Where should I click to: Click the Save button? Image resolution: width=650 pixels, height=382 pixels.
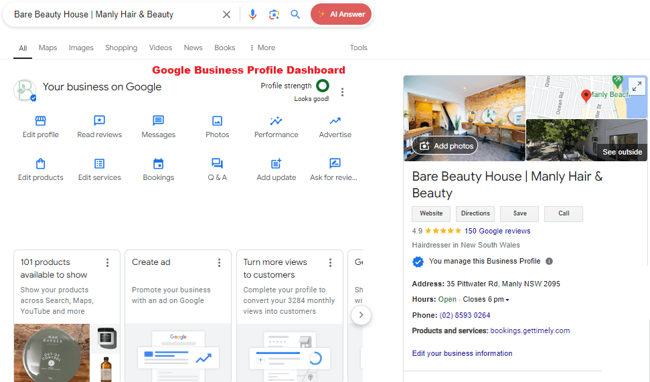[x=519, y=214]
